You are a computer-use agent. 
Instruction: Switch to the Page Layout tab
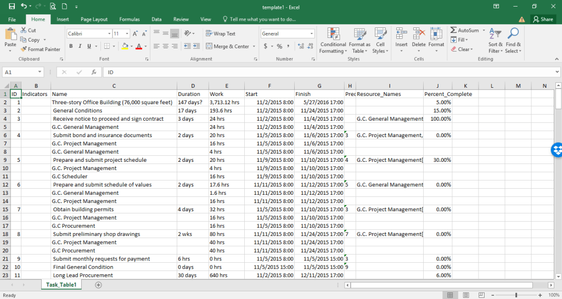click(x=94, y=19)
